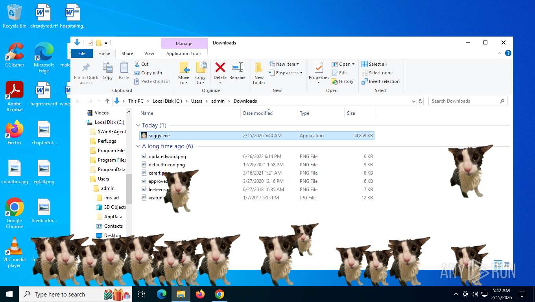Select updatedword.png file

[x=257, y=157]
